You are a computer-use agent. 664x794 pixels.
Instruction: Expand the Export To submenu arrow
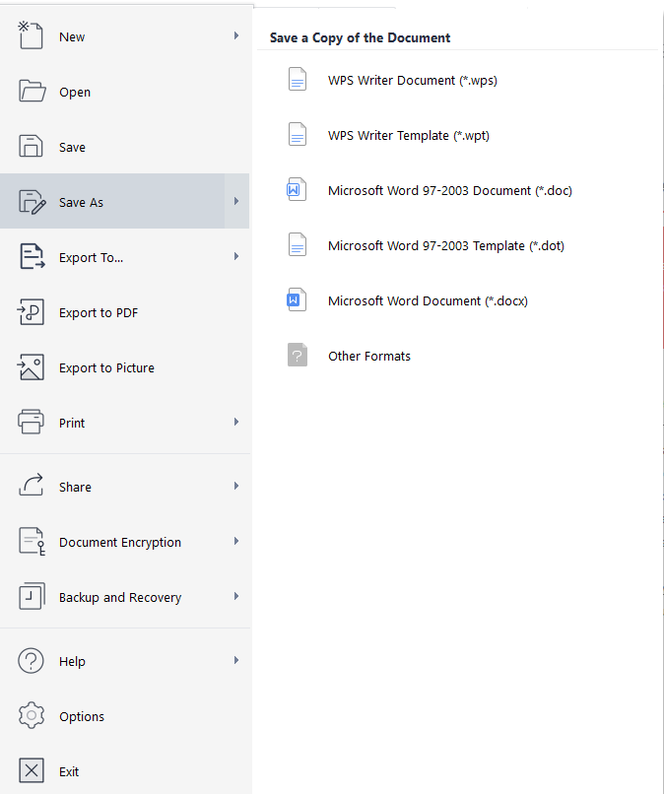click(236, 257)
